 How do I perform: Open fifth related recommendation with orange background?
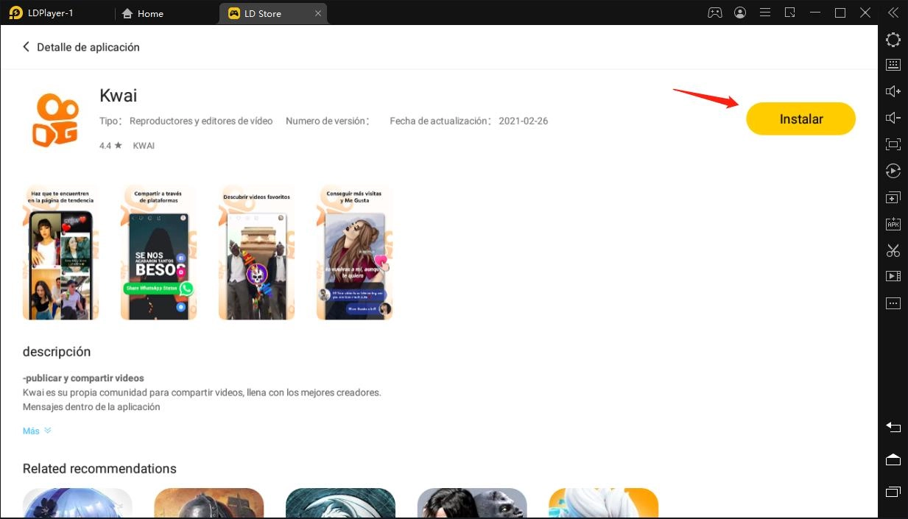(x=603, y=504)
